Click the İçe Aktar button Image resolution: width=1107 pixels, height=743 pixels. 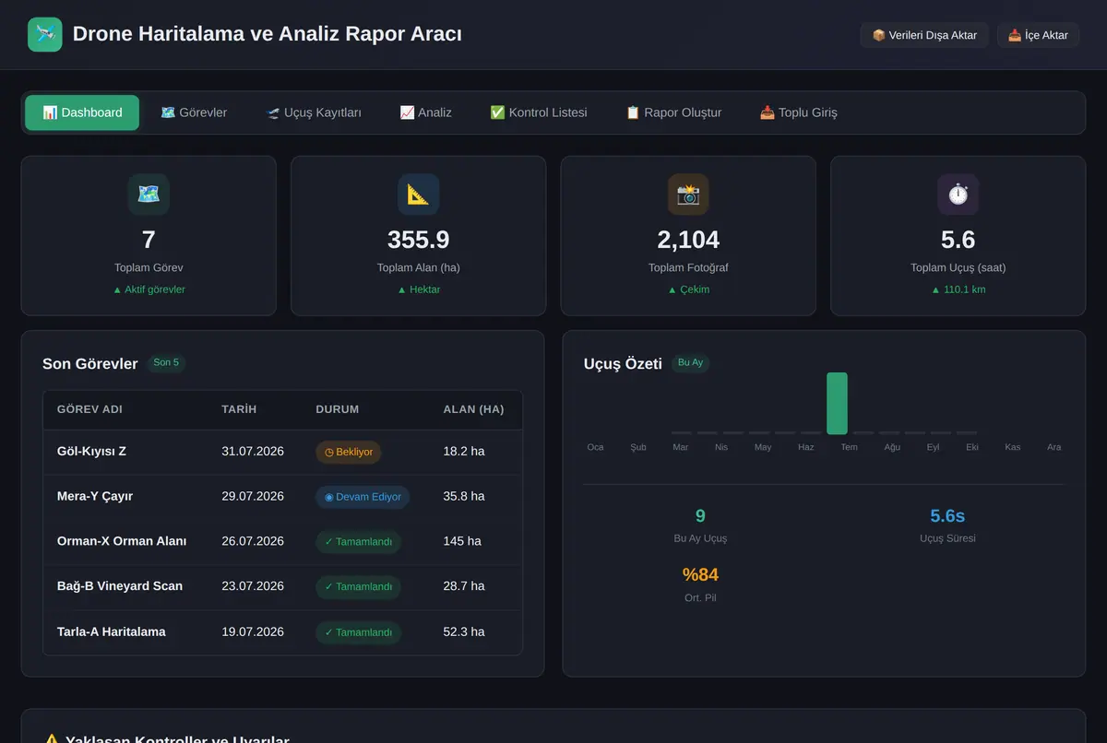pyautogui.click(x=1038, y=35)
